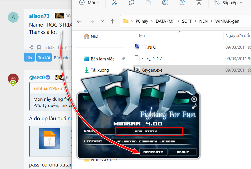Click the zip file attachment thumbnail
The width and height of the screenshot is (251, 169).
(50, 139)
